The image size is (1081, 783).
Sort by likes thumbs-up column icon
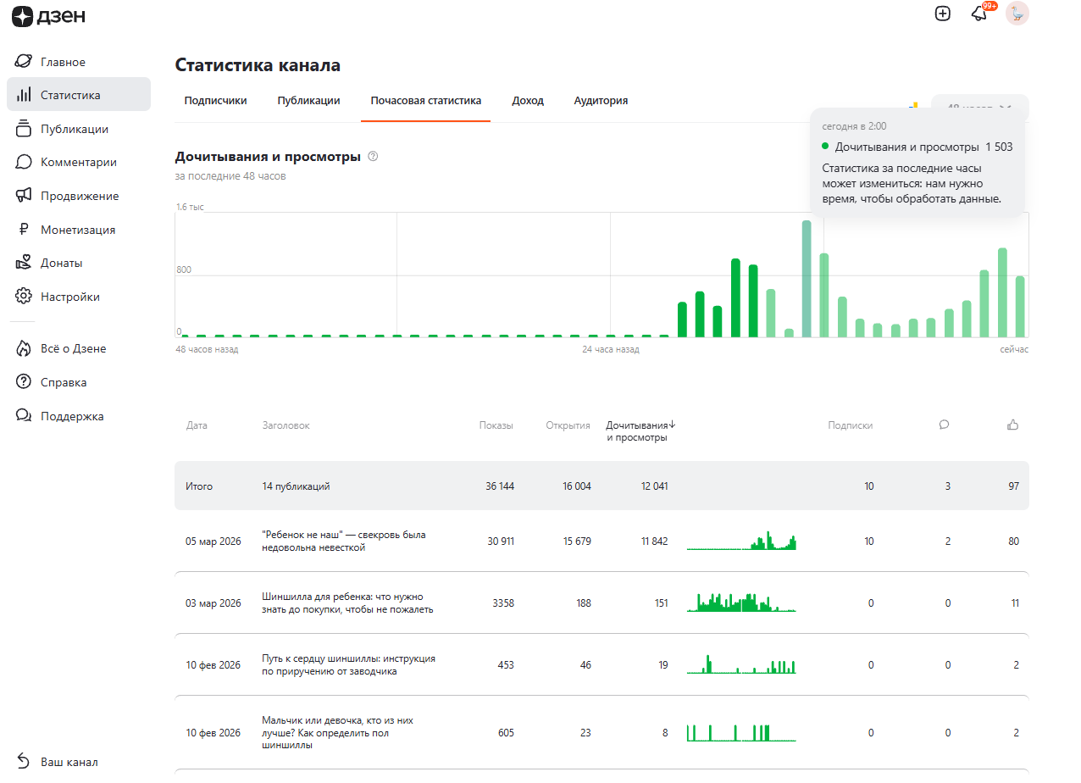tap(1012, 425)
